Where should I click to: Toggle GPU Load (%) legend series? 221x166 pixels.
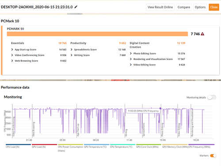click(x=44, y=146)
